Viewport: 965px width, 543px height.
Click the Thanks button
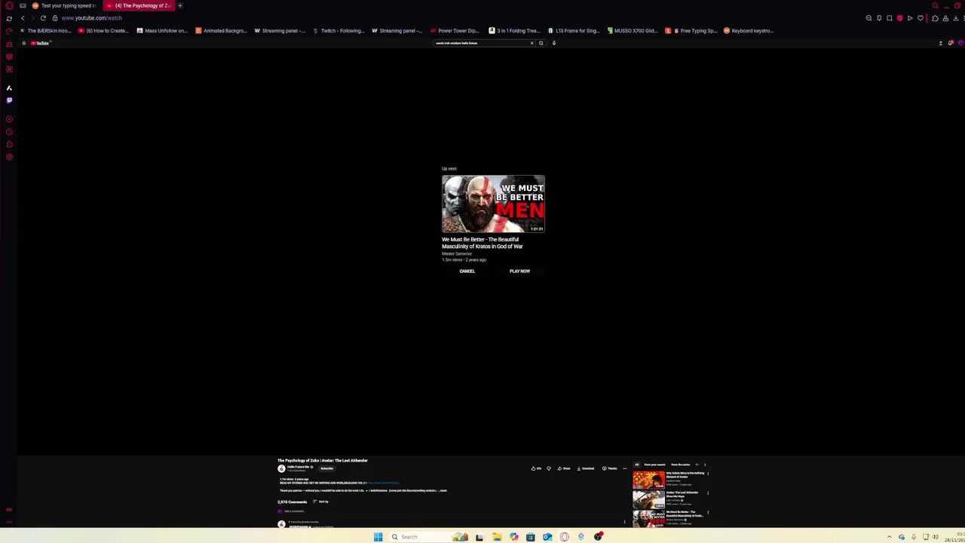tap(609, 468)
